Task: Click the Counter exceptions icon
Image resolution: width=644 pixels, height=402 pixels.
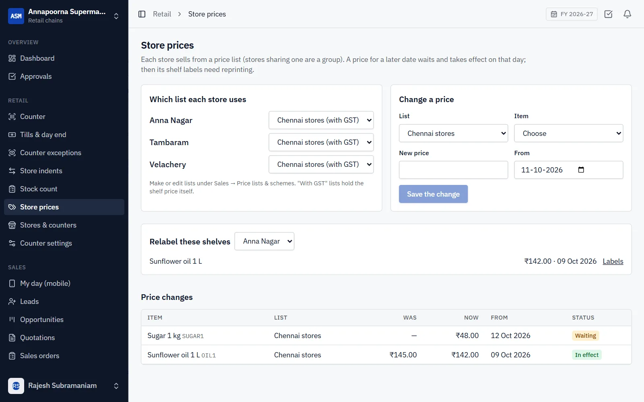Action: [12, 153]
